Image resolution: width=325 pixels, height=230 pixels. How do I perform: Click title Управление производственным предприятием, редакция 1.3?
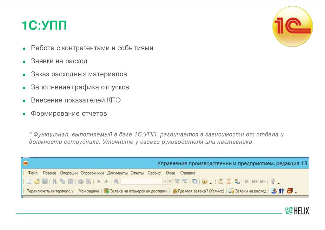232,163
